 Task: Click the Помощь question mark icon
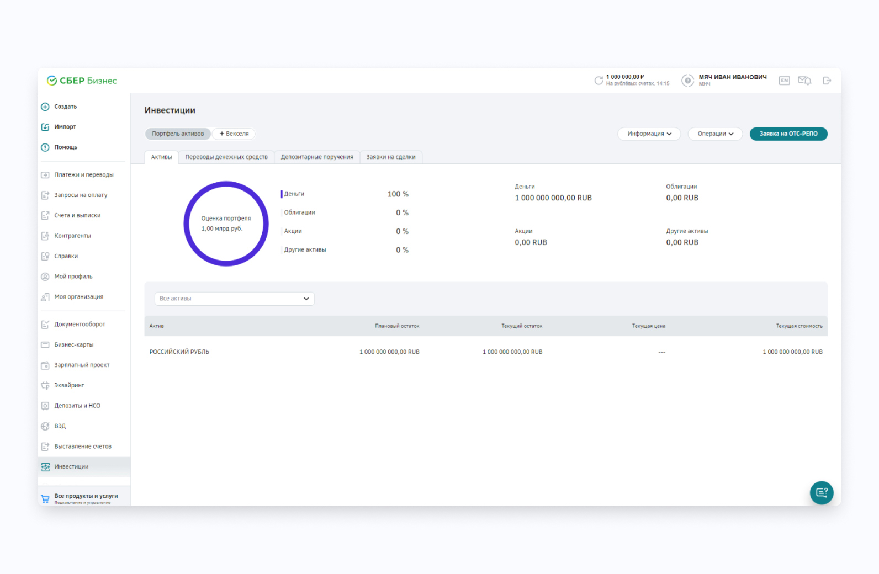tap(45, 147)
